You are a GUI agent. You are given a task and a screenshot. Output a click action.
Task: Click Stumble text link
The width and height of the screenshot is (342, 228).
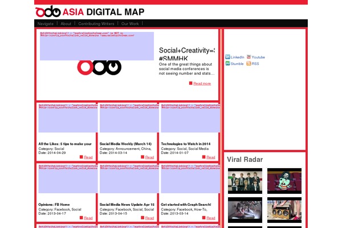[x=237, y=64]
